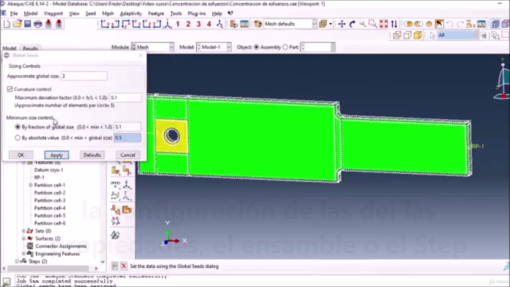The height and width of the screenshot is (287, 510).
Task: Apply the XY front view icon
Action: click(104, 24)
